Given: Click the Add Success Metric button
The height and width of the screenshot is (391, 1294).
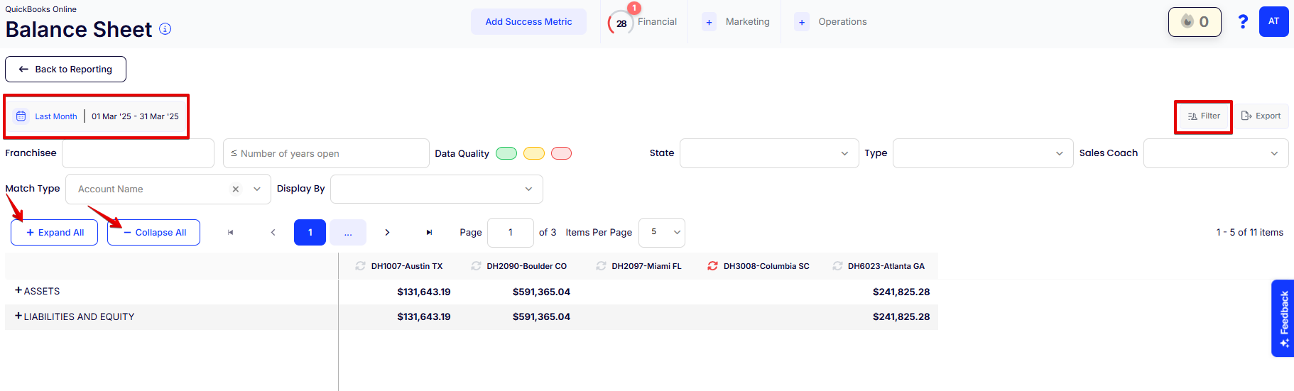Looking at the screenshot, I should [528, 22].
